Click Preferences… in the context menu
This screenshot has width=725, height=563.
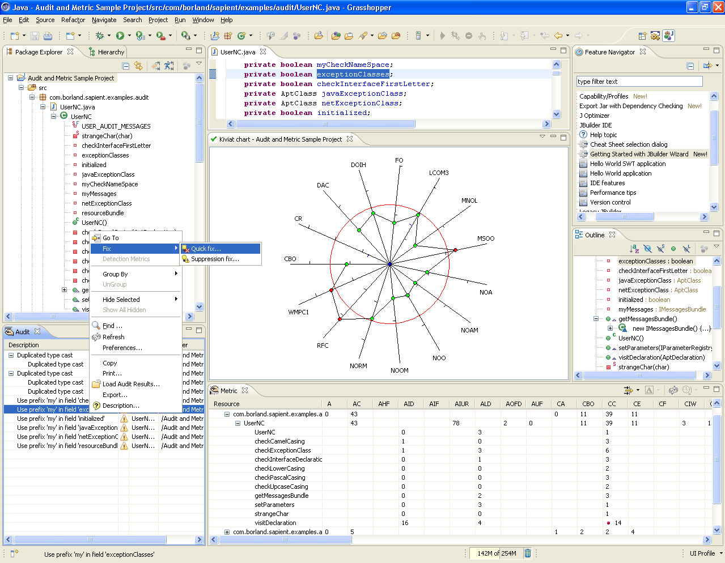(122, 348)
